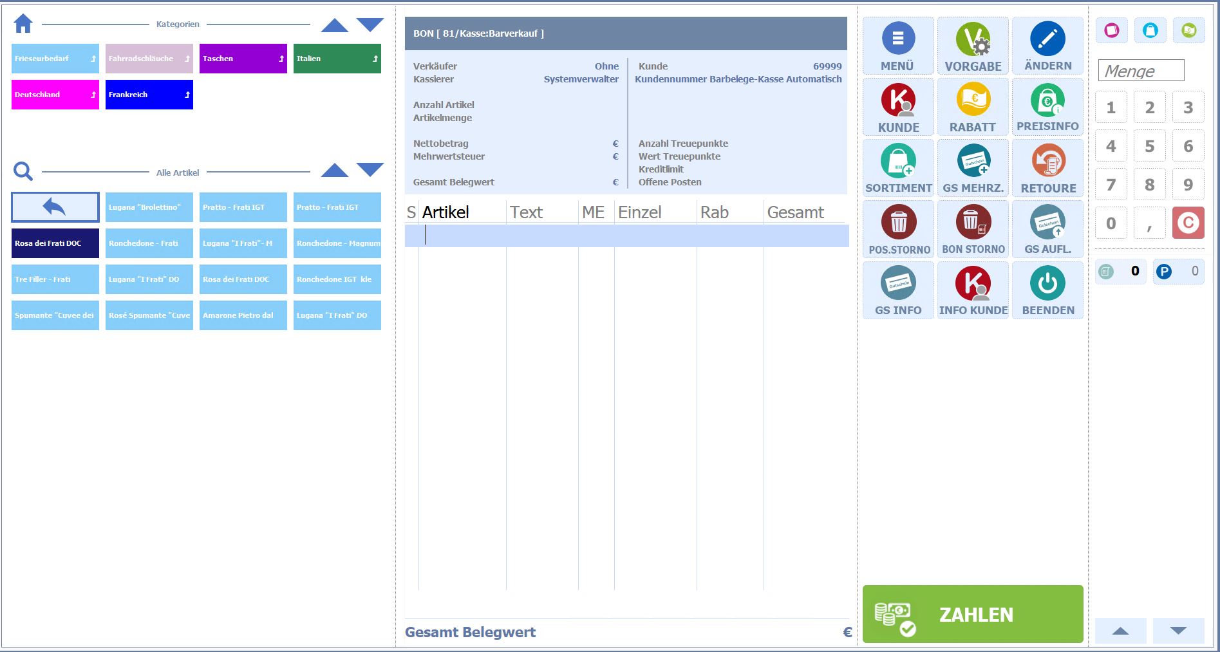Click the GS AUFL. voucher top-up
Screen dimensions: 1220x652
[1047, 230]
